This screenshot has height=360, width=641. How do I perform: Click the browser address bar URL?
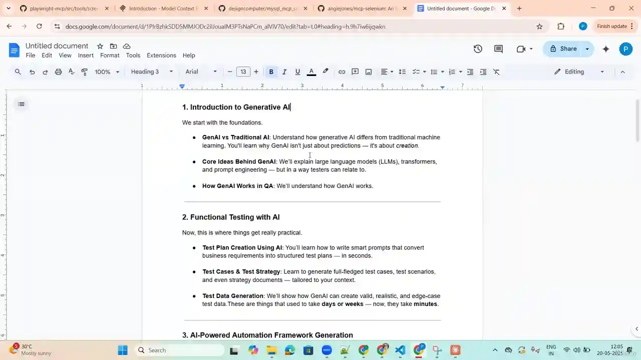[225, 26]
